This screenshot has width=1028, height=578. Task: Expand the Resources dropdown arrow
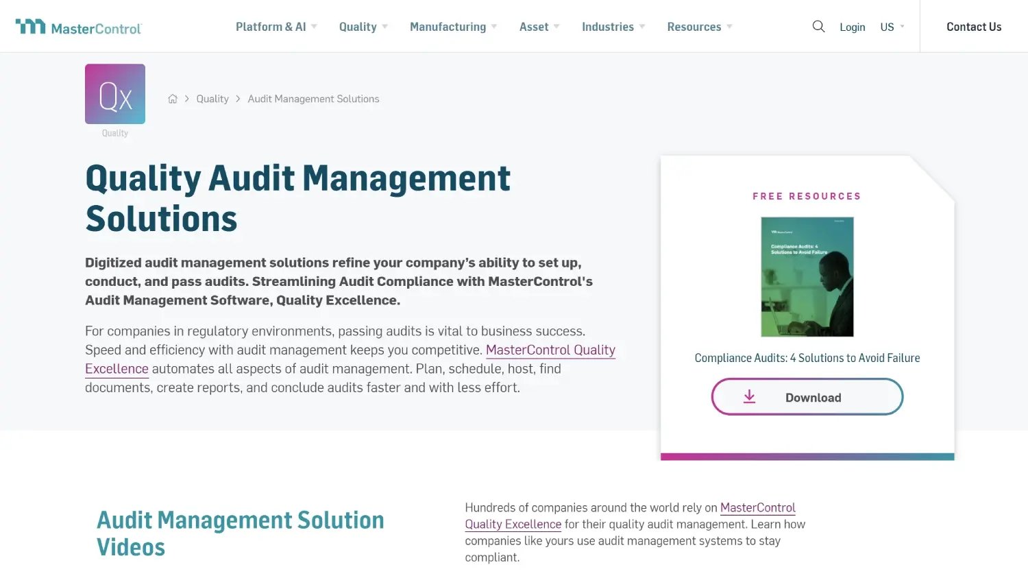[x=730, y=27]
